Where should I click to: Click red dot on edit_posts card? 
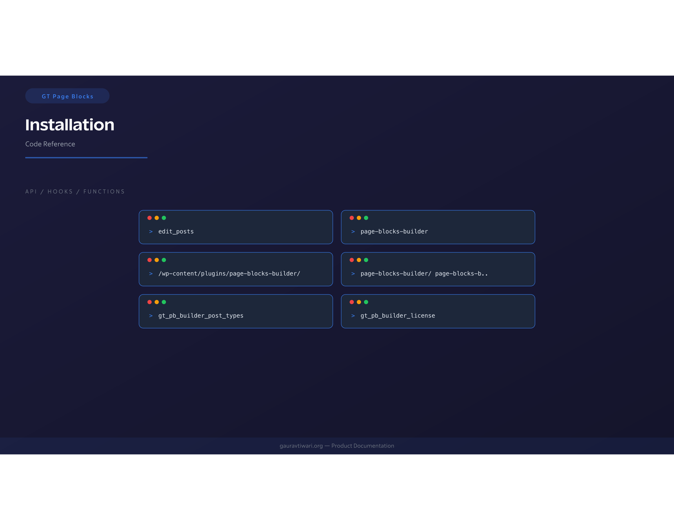coord(149,218)
